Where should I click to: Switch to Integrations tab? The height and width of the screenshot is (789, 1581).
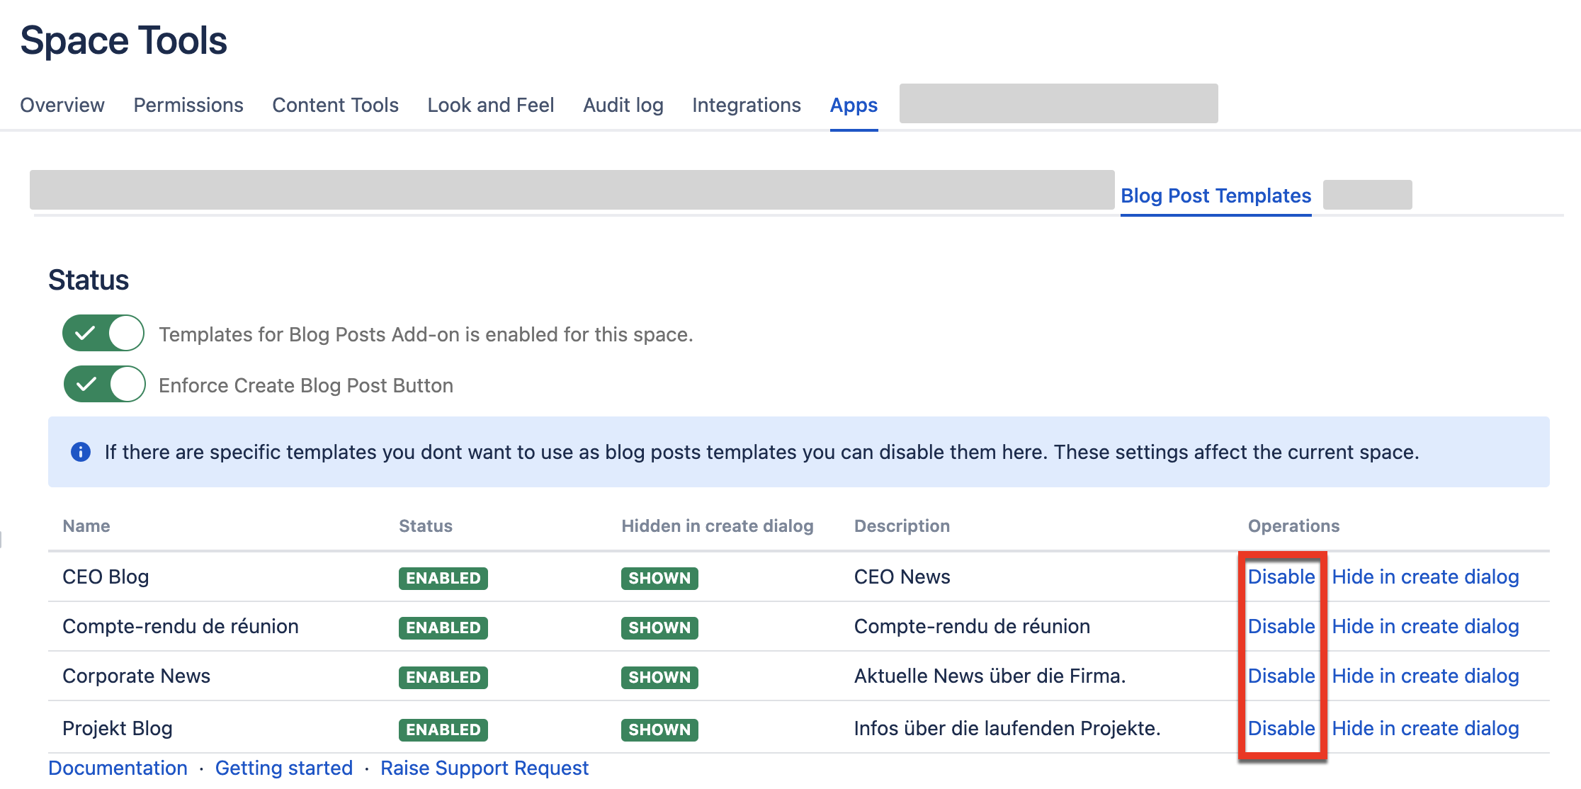pyautogui.click(x=746, y=105)
